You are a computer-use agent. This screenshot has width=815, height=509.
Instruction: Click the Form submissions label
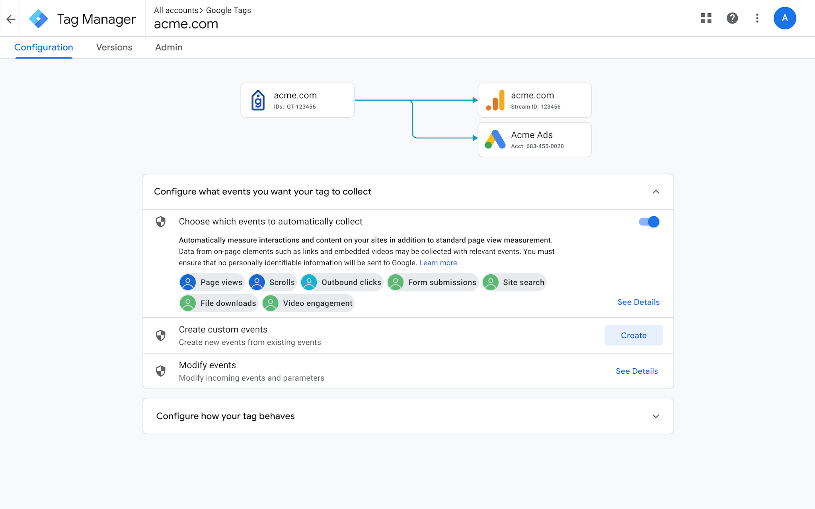(442, 282)
